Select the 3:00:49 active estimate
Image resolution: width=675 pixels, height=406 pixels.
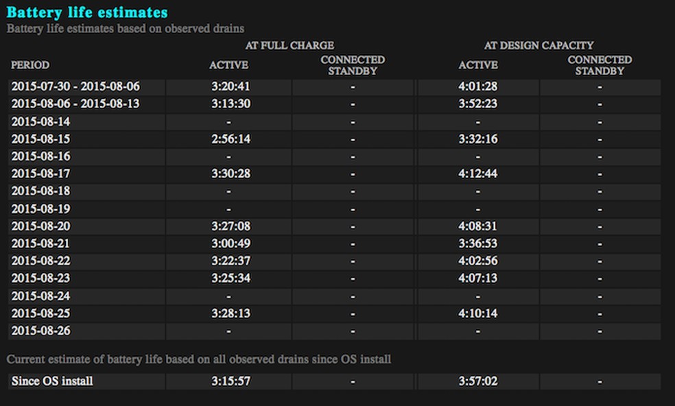(228, 243)
